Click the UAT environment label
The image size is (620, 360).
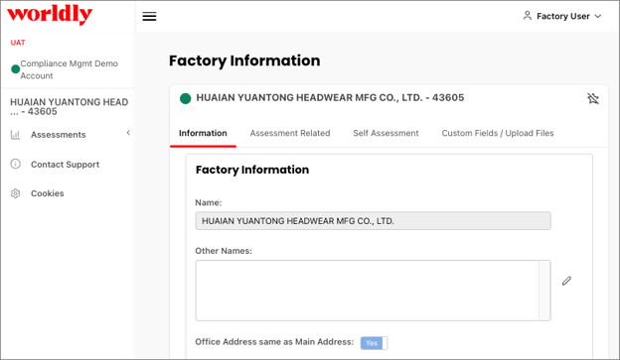[18, 43]
